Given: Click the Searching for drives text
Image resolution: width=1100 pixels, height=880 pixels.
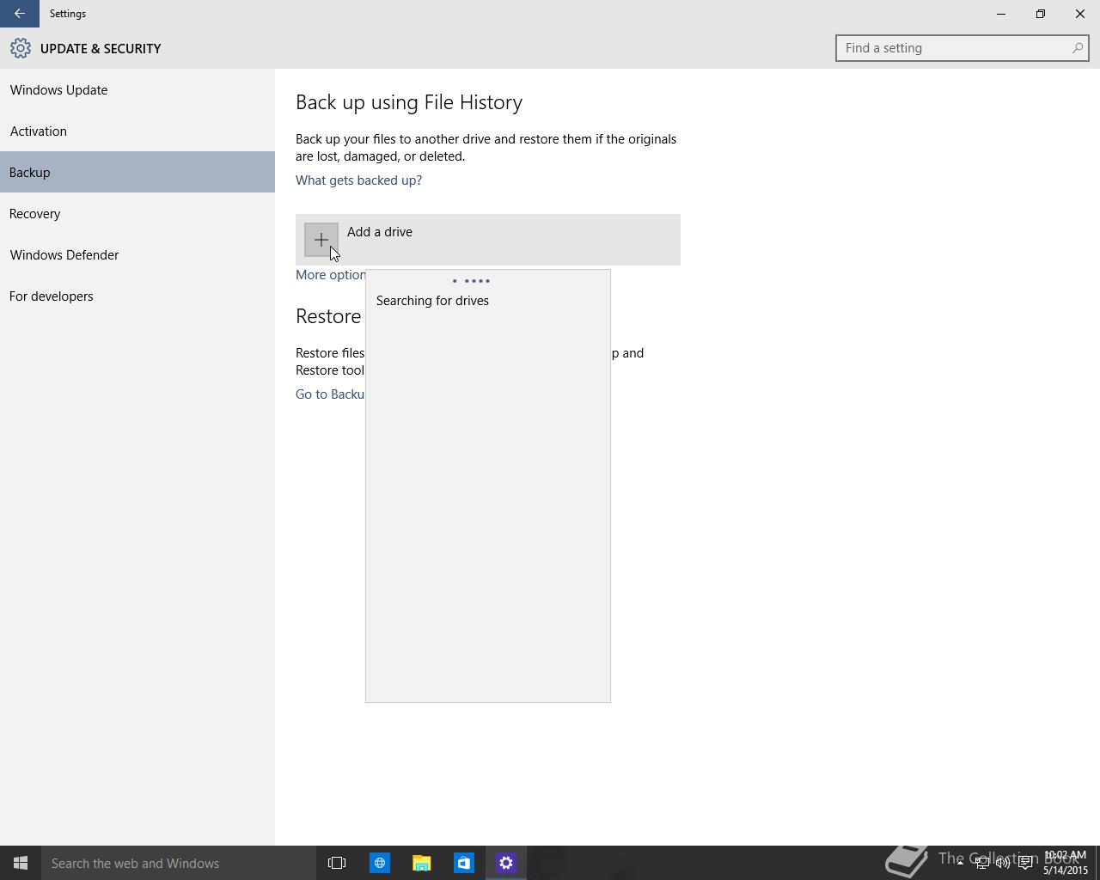Looking at the screenshot, I should point(432,301).
